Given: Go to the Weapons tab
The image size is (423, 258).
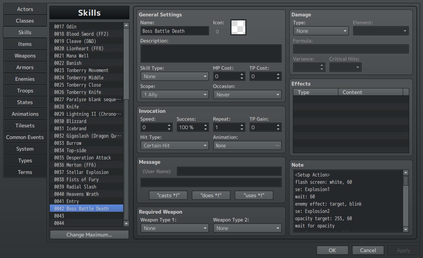Looking at the screenshot, I should coord(25,56).
